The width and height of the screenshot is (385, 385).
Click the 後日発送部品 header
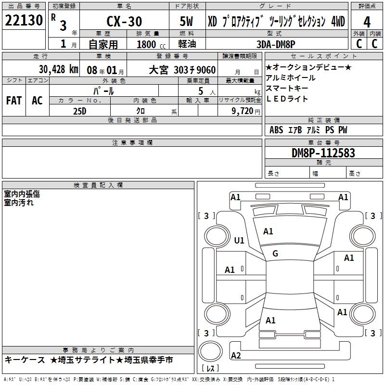coord(132,120)
